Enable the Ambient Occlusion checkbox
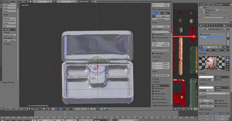Screen dimensions: 232x121 (x=153, y=99)
